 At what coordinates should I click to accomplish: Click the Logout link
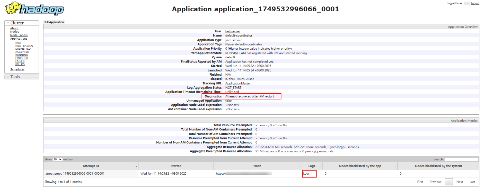click(x=475, y=3)
